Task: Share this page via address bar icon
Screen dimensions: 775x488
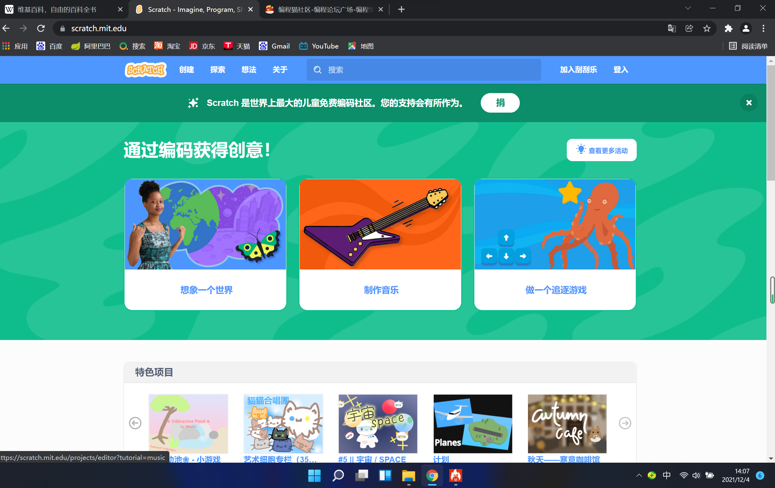Action: [x=689, y=28]
